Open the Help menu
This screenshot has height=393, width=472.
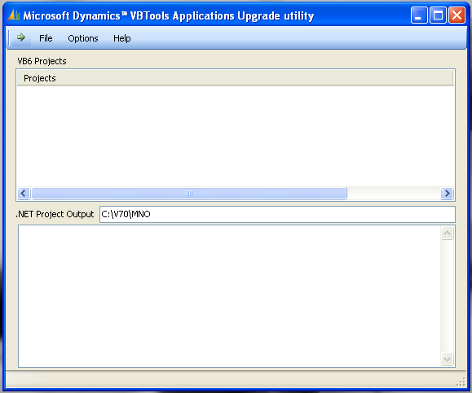click(x=122, y=38)
